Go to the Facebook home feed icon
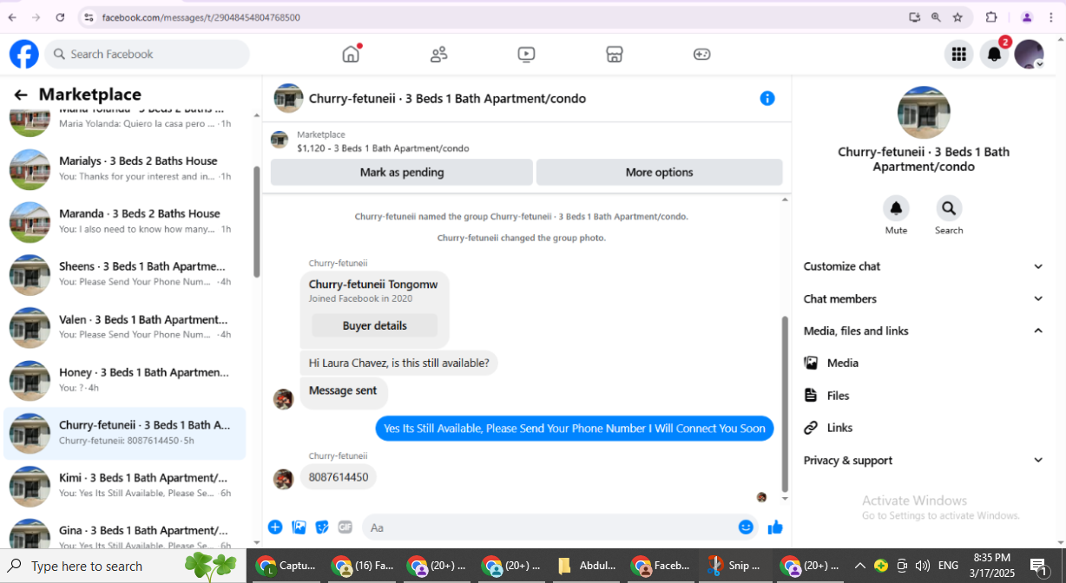 pyautogui.click(x=351, y=54)
